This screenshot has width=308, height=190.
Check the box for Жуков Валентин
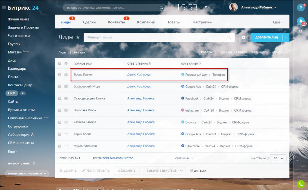60,146
